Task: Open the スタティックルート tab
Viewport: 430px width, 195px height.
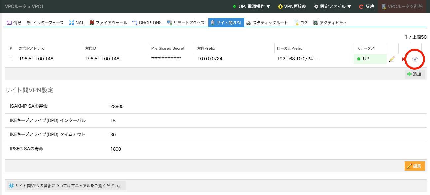Action: coord(267,23)
